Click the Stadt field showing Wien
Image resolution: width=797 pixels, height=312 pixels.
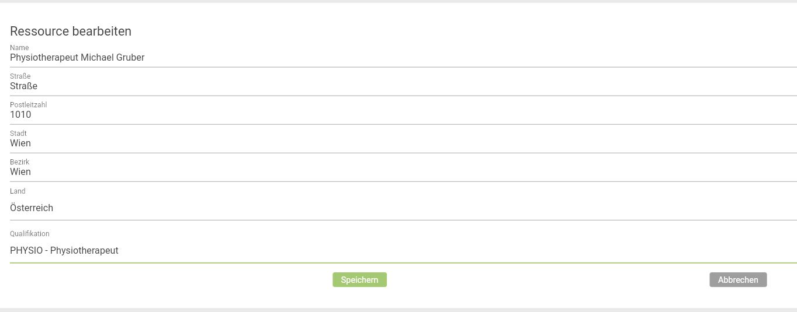tap(403, 143)
